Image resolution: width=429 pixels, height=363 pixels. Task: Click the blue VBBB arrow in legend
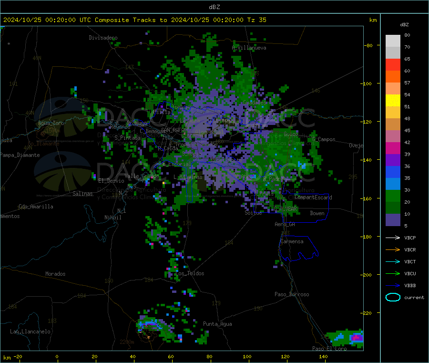pos(393,285)
